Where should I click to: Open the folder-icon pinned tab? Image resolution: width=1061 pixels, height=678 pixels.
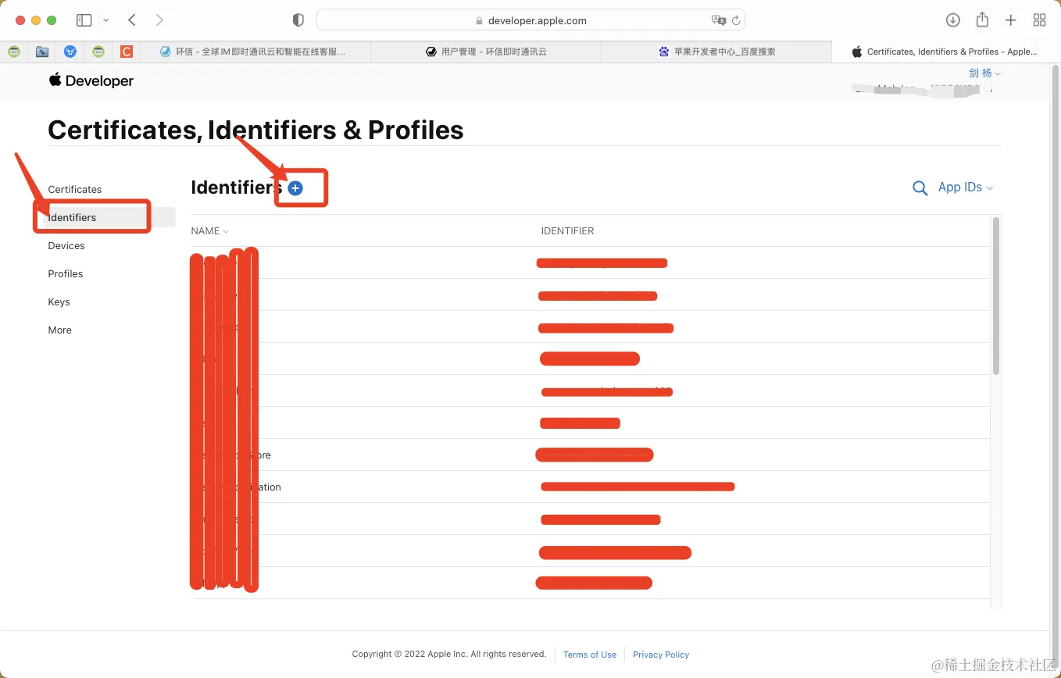click(42, 52)
